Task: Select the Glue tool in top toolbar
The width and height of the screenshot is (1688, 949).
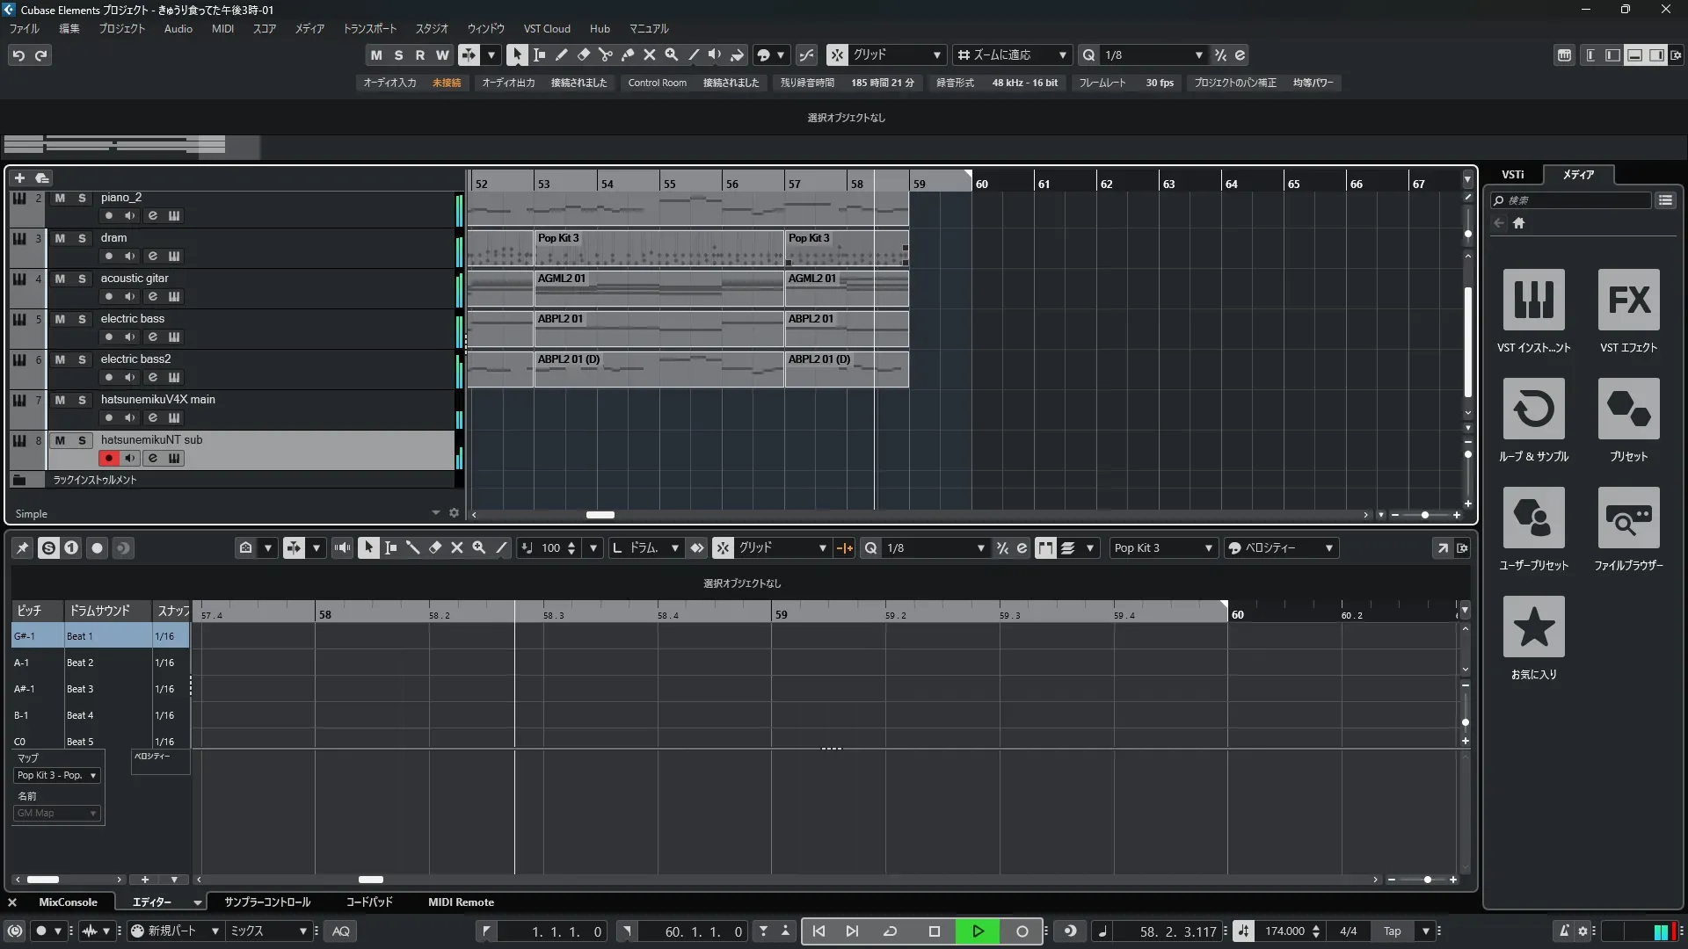Action: pyautogui.click(x=627, y=54)
